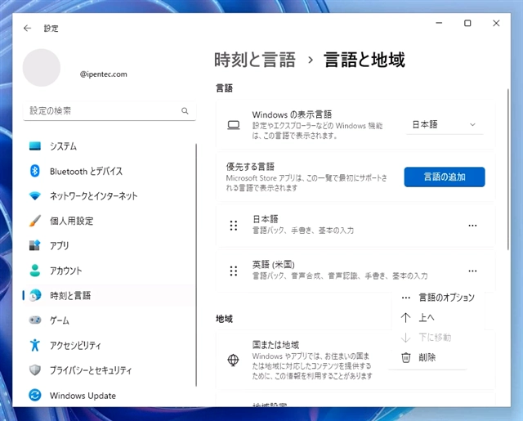This screenshot has width=523, height=421.
Task: Click the 日本語 language row title
Action: pos(266,219)
